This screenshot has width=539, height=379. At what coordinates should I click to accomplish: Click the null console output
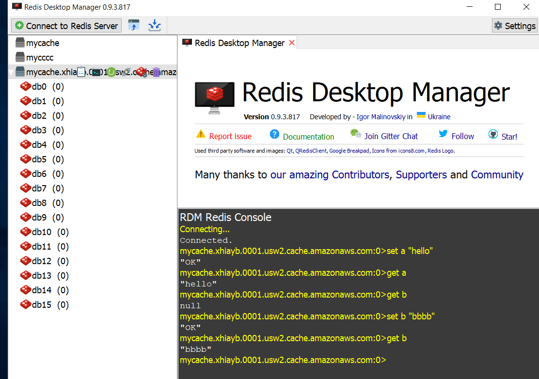pyautogui.click(x=190, y=305)
